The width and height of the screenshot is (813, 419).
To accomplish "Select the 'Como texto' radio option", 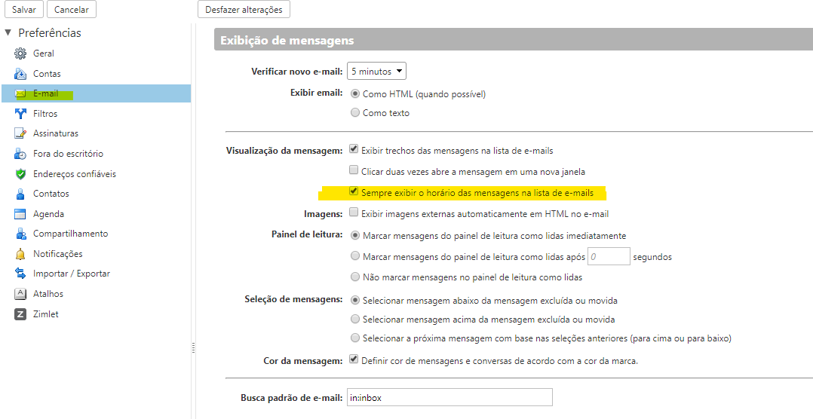I will pyautogui.click(x=355, y=113).
